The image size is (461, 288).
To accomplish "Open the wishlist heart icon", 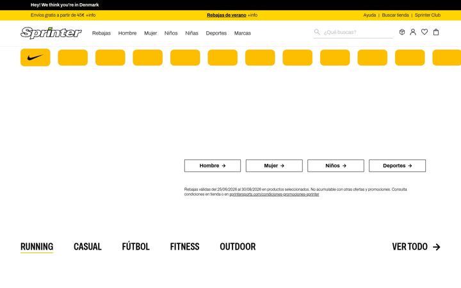I will point(425,32).
